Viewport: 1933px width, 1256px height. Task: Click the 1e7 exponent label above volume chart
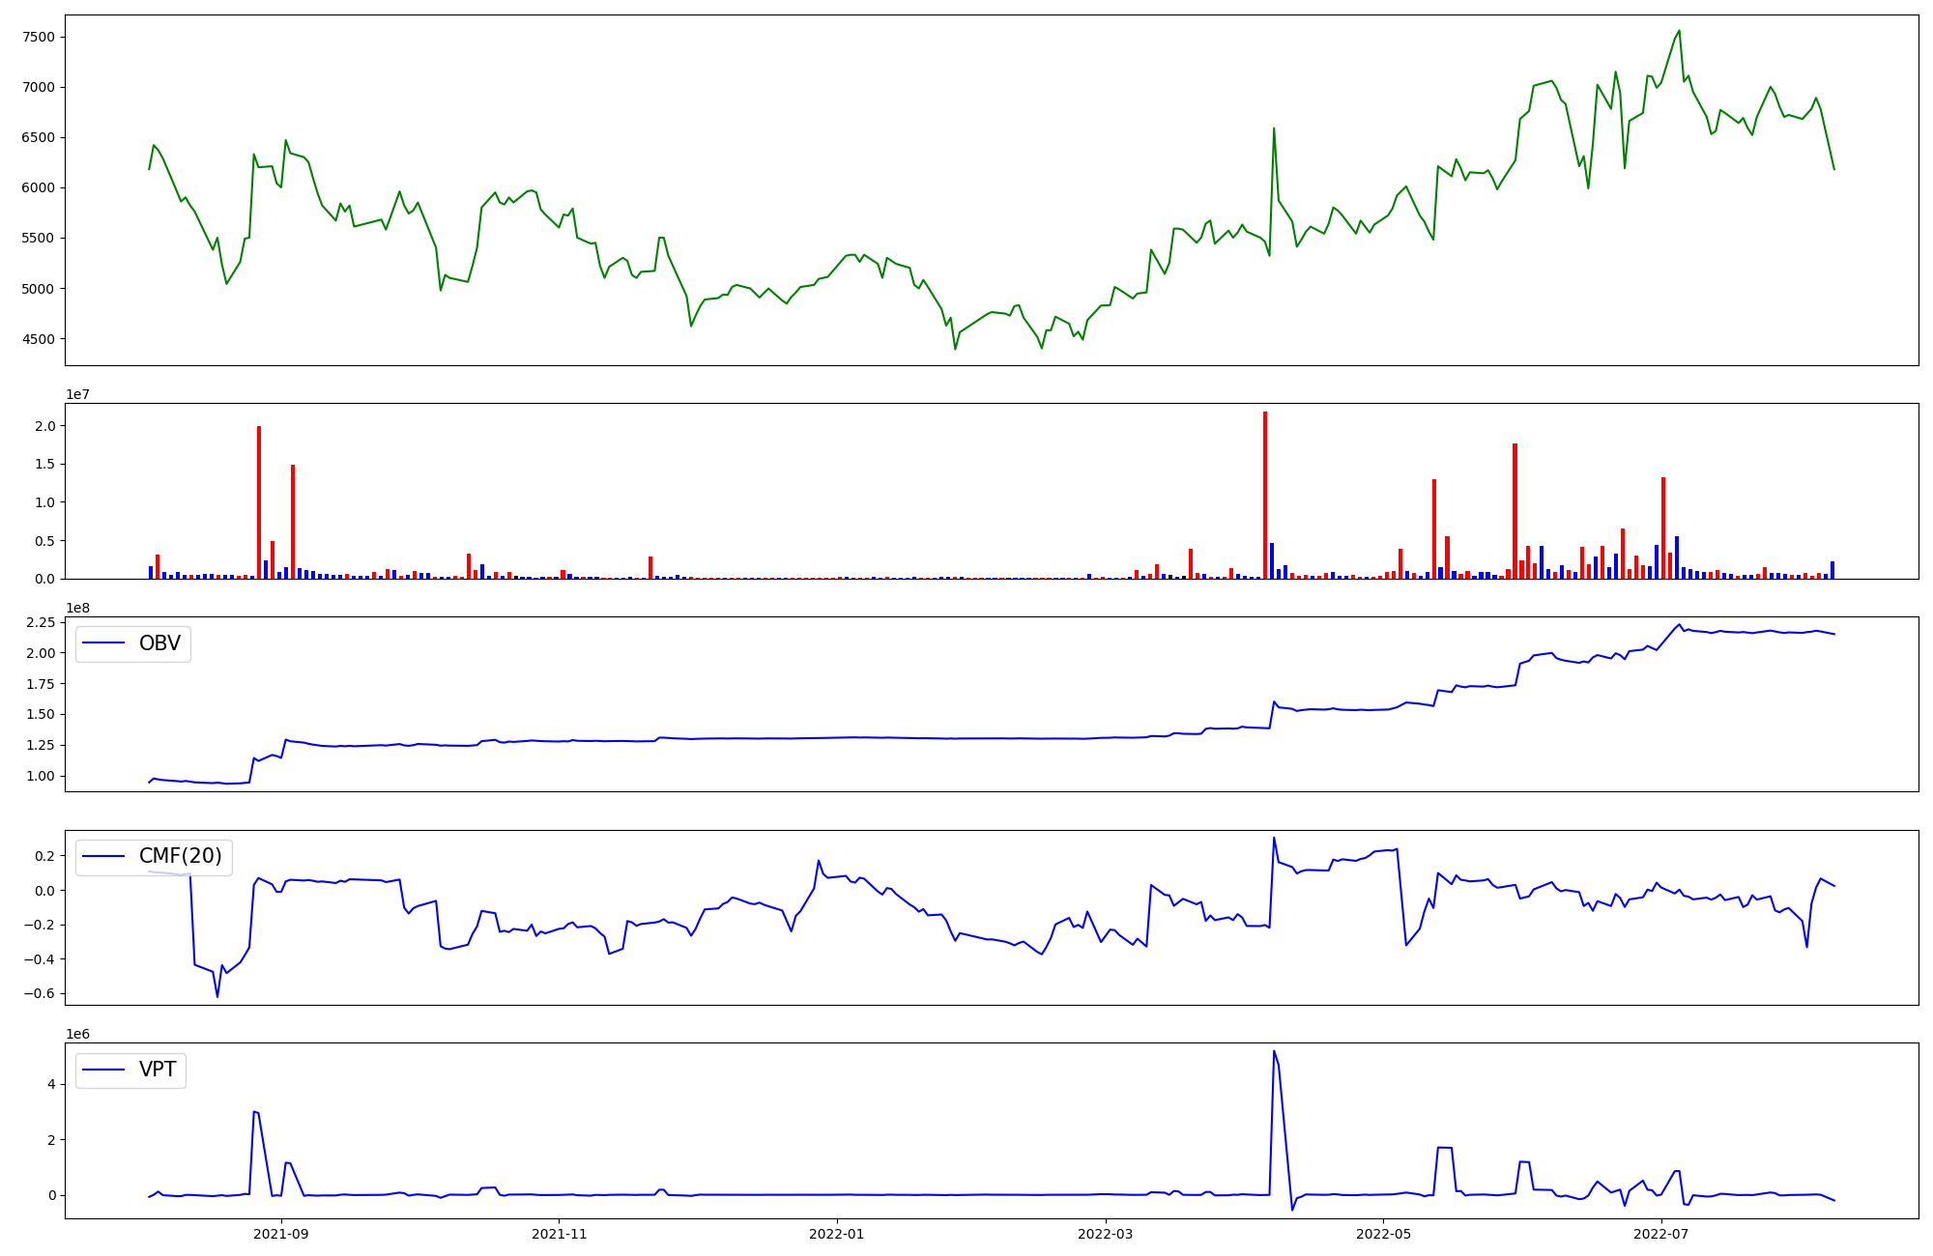click(78, 394)
